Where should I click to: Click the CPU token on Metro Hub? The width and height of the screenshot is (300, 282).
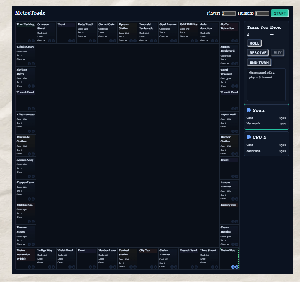(237, 267)
